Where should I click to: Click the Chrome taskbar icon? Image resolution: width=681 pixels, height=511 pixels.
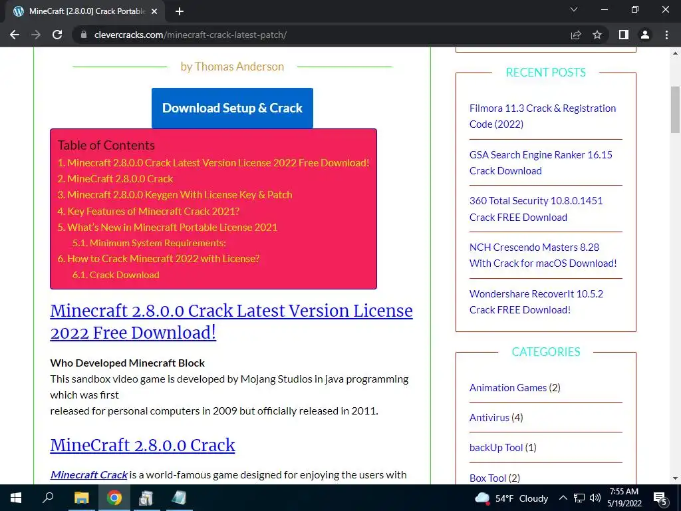[114, 498]
